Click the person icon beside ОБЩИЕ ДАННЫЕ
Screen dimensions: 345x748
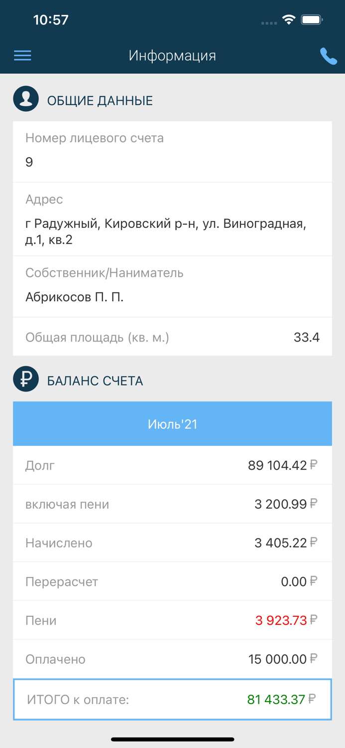[25, 98]
